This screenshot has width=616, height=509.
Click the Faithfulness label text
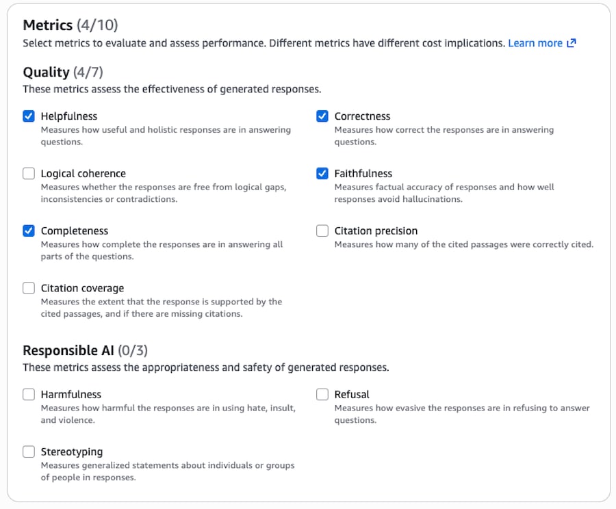(363, 174)
